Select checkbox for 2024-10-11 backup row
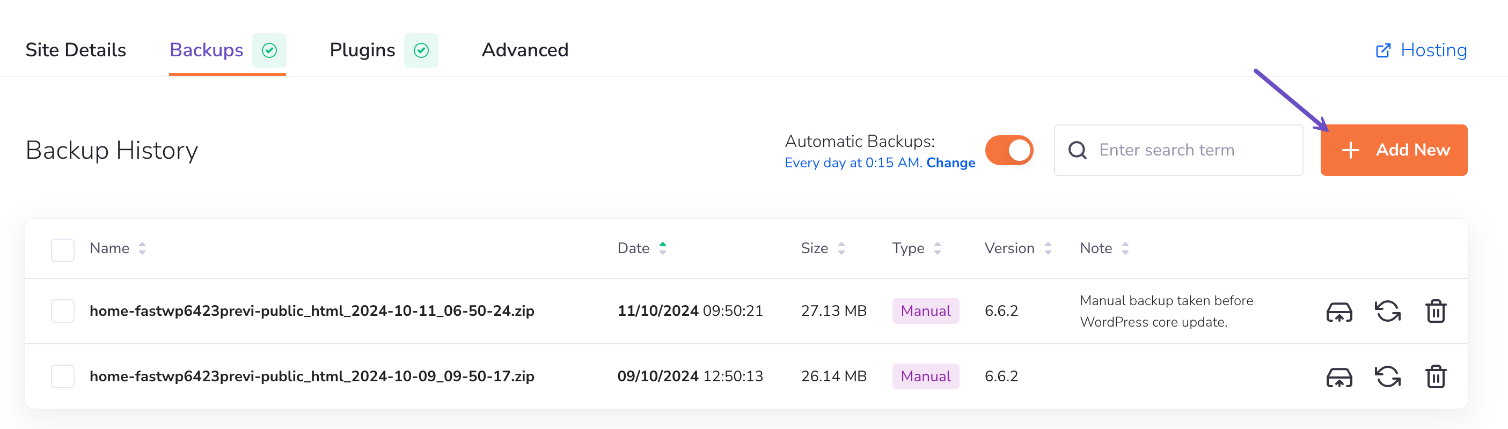This screenshot has height=429, width=1508. point(63,311)
